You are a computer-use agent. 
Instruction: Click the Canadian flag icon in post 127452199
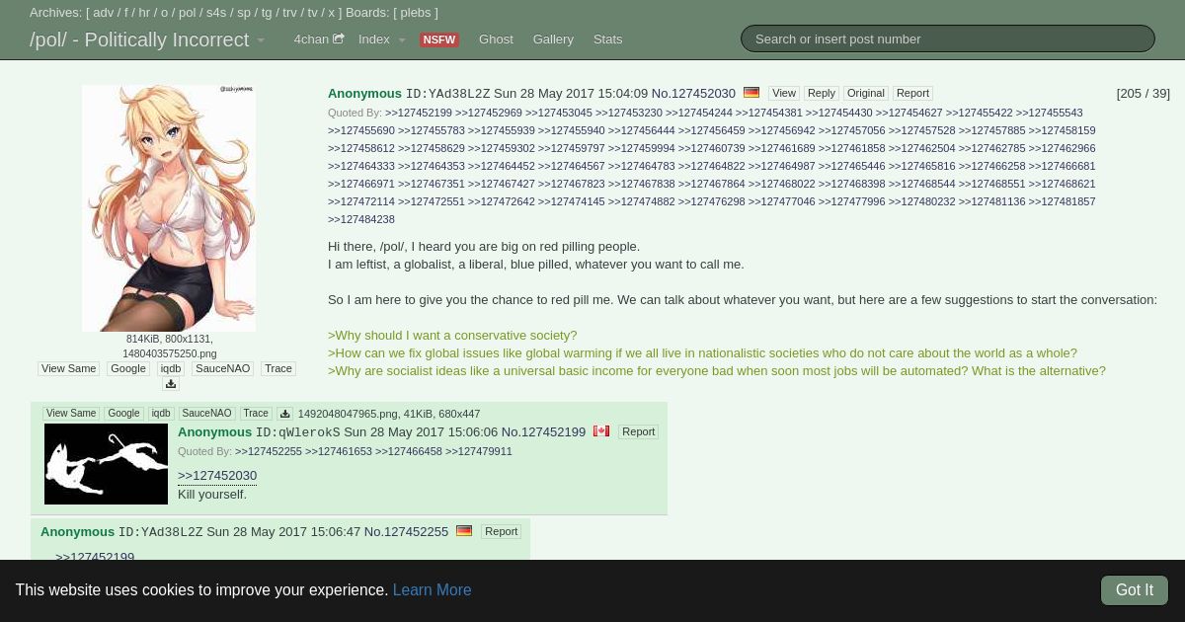[600, 431]
